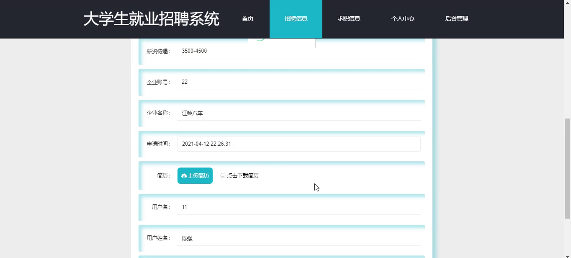Image resolution: width=571 pixels, height=258 pixels.
Task: Click the download arrow icon beside 点击下载简历
Action: click(223, 176)
